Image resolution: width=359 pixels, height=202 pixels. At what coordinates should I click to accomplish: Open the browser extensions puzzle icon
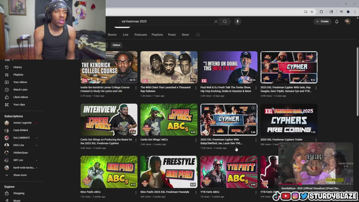click(321, 12)
